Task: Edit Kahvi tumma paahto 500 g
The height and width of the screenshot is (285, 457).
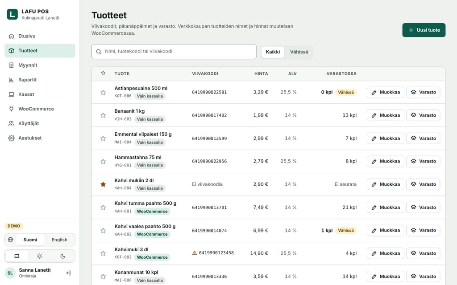Action: coord(385,208)
